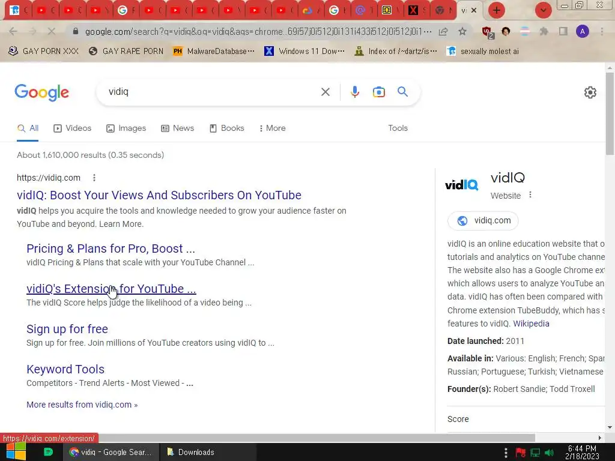Open knowledge panel Website three-dot menu
The image size is (615, 461).
click(530, 195)
